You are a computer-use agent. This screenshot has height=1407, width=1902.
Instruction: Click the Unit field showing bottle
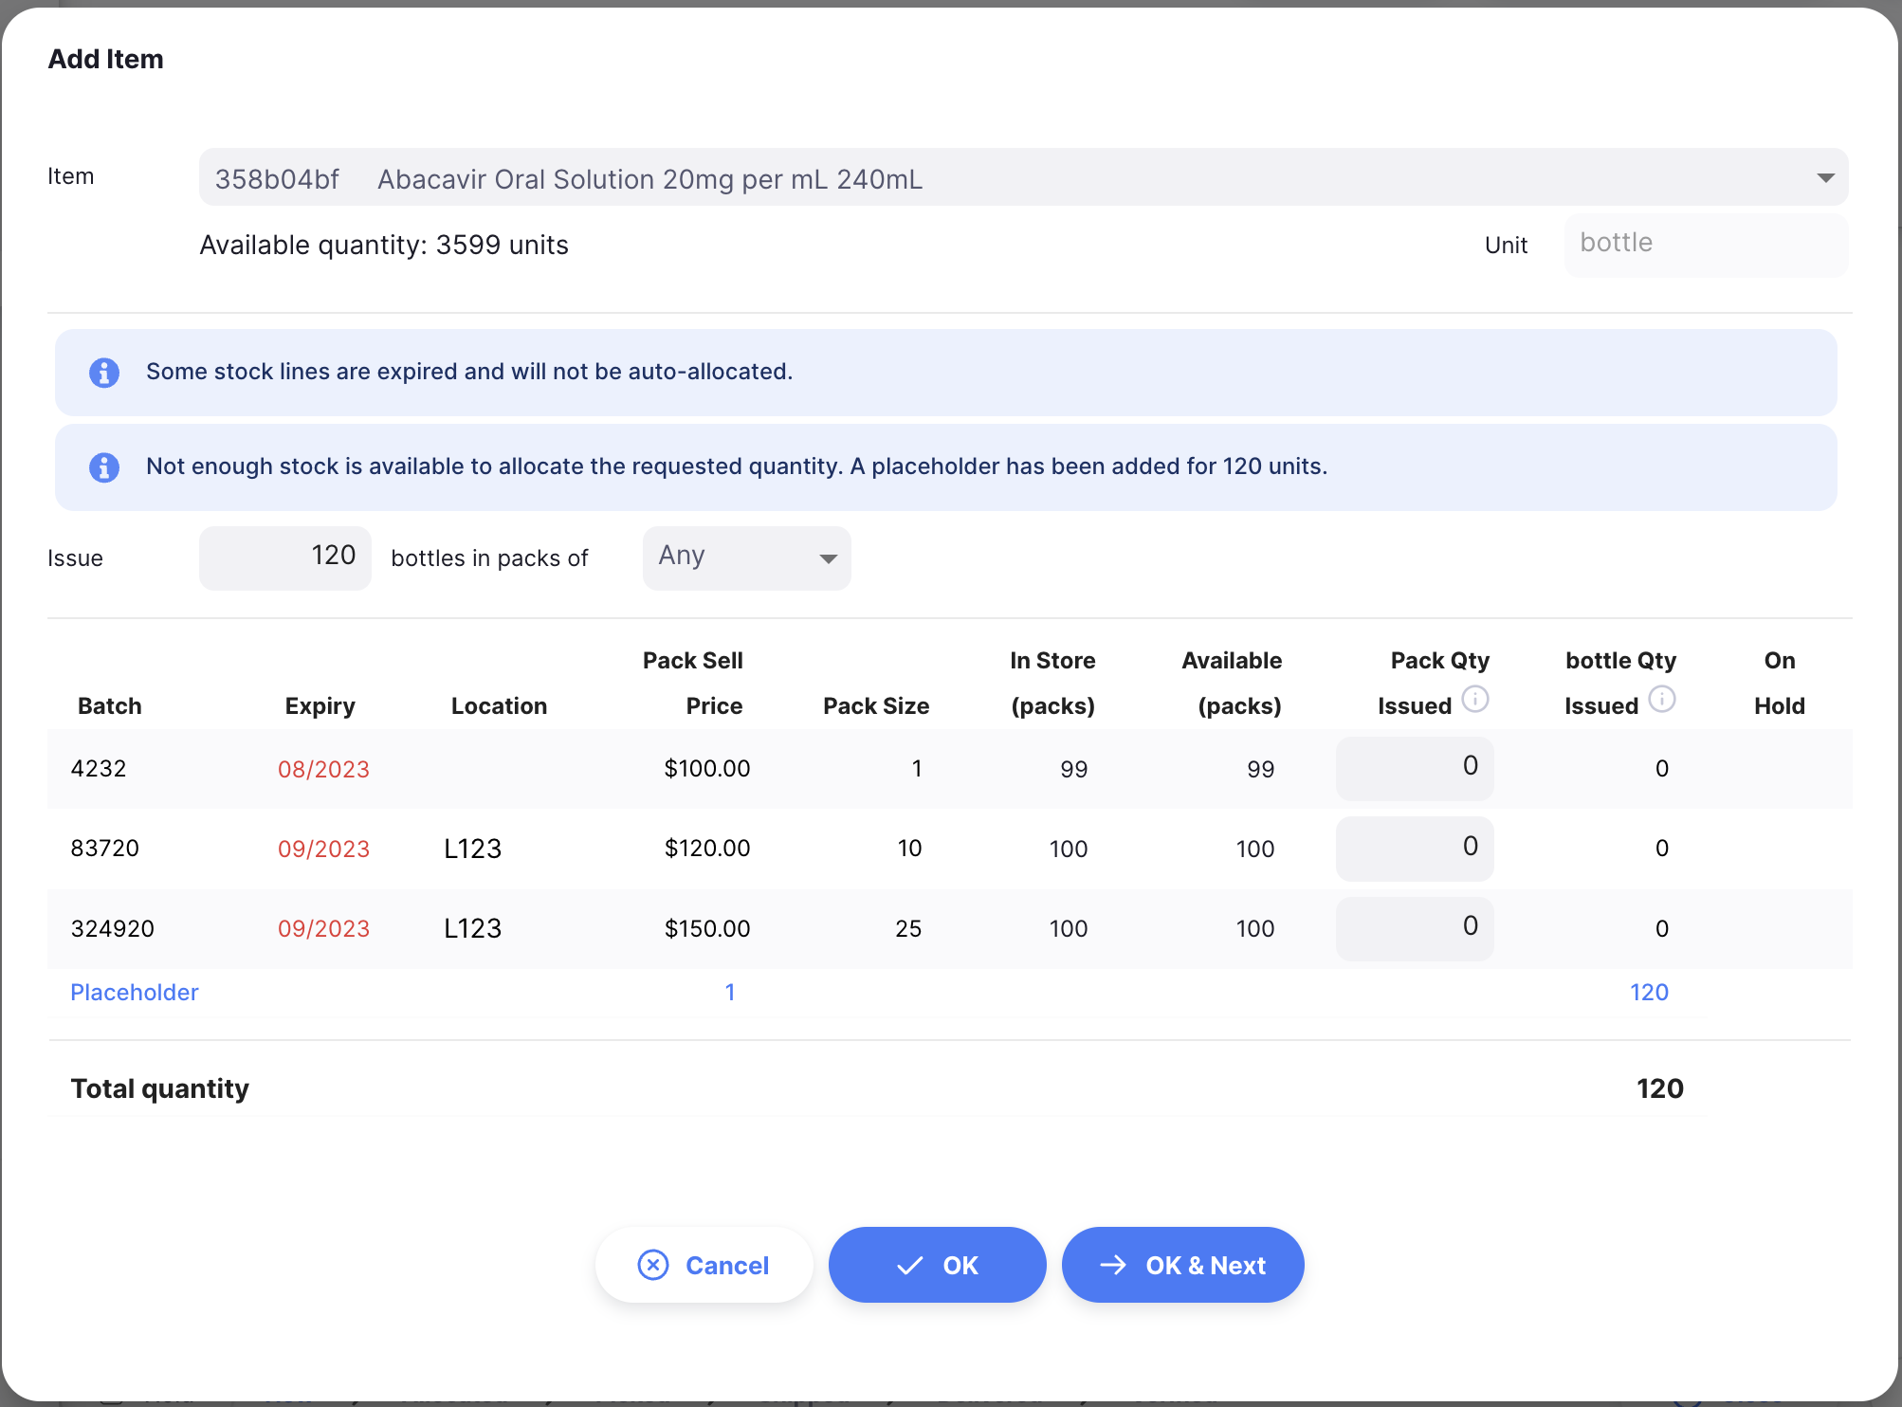[x=1705, y=245]
